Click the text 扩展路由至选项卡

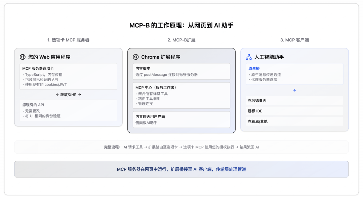coord(163,147)
